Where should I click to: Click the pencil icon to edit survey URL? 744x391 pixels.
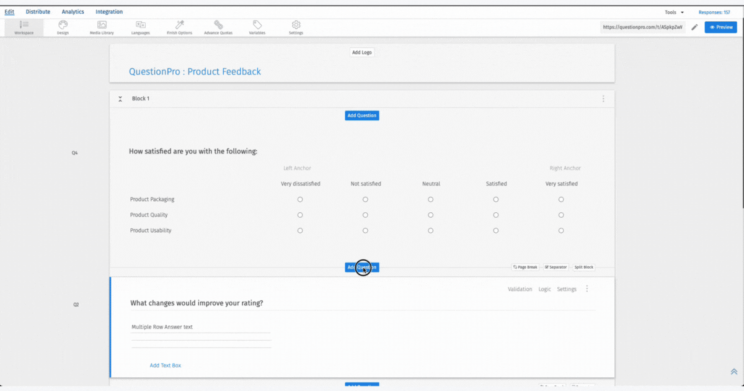(x=694, y=27)
